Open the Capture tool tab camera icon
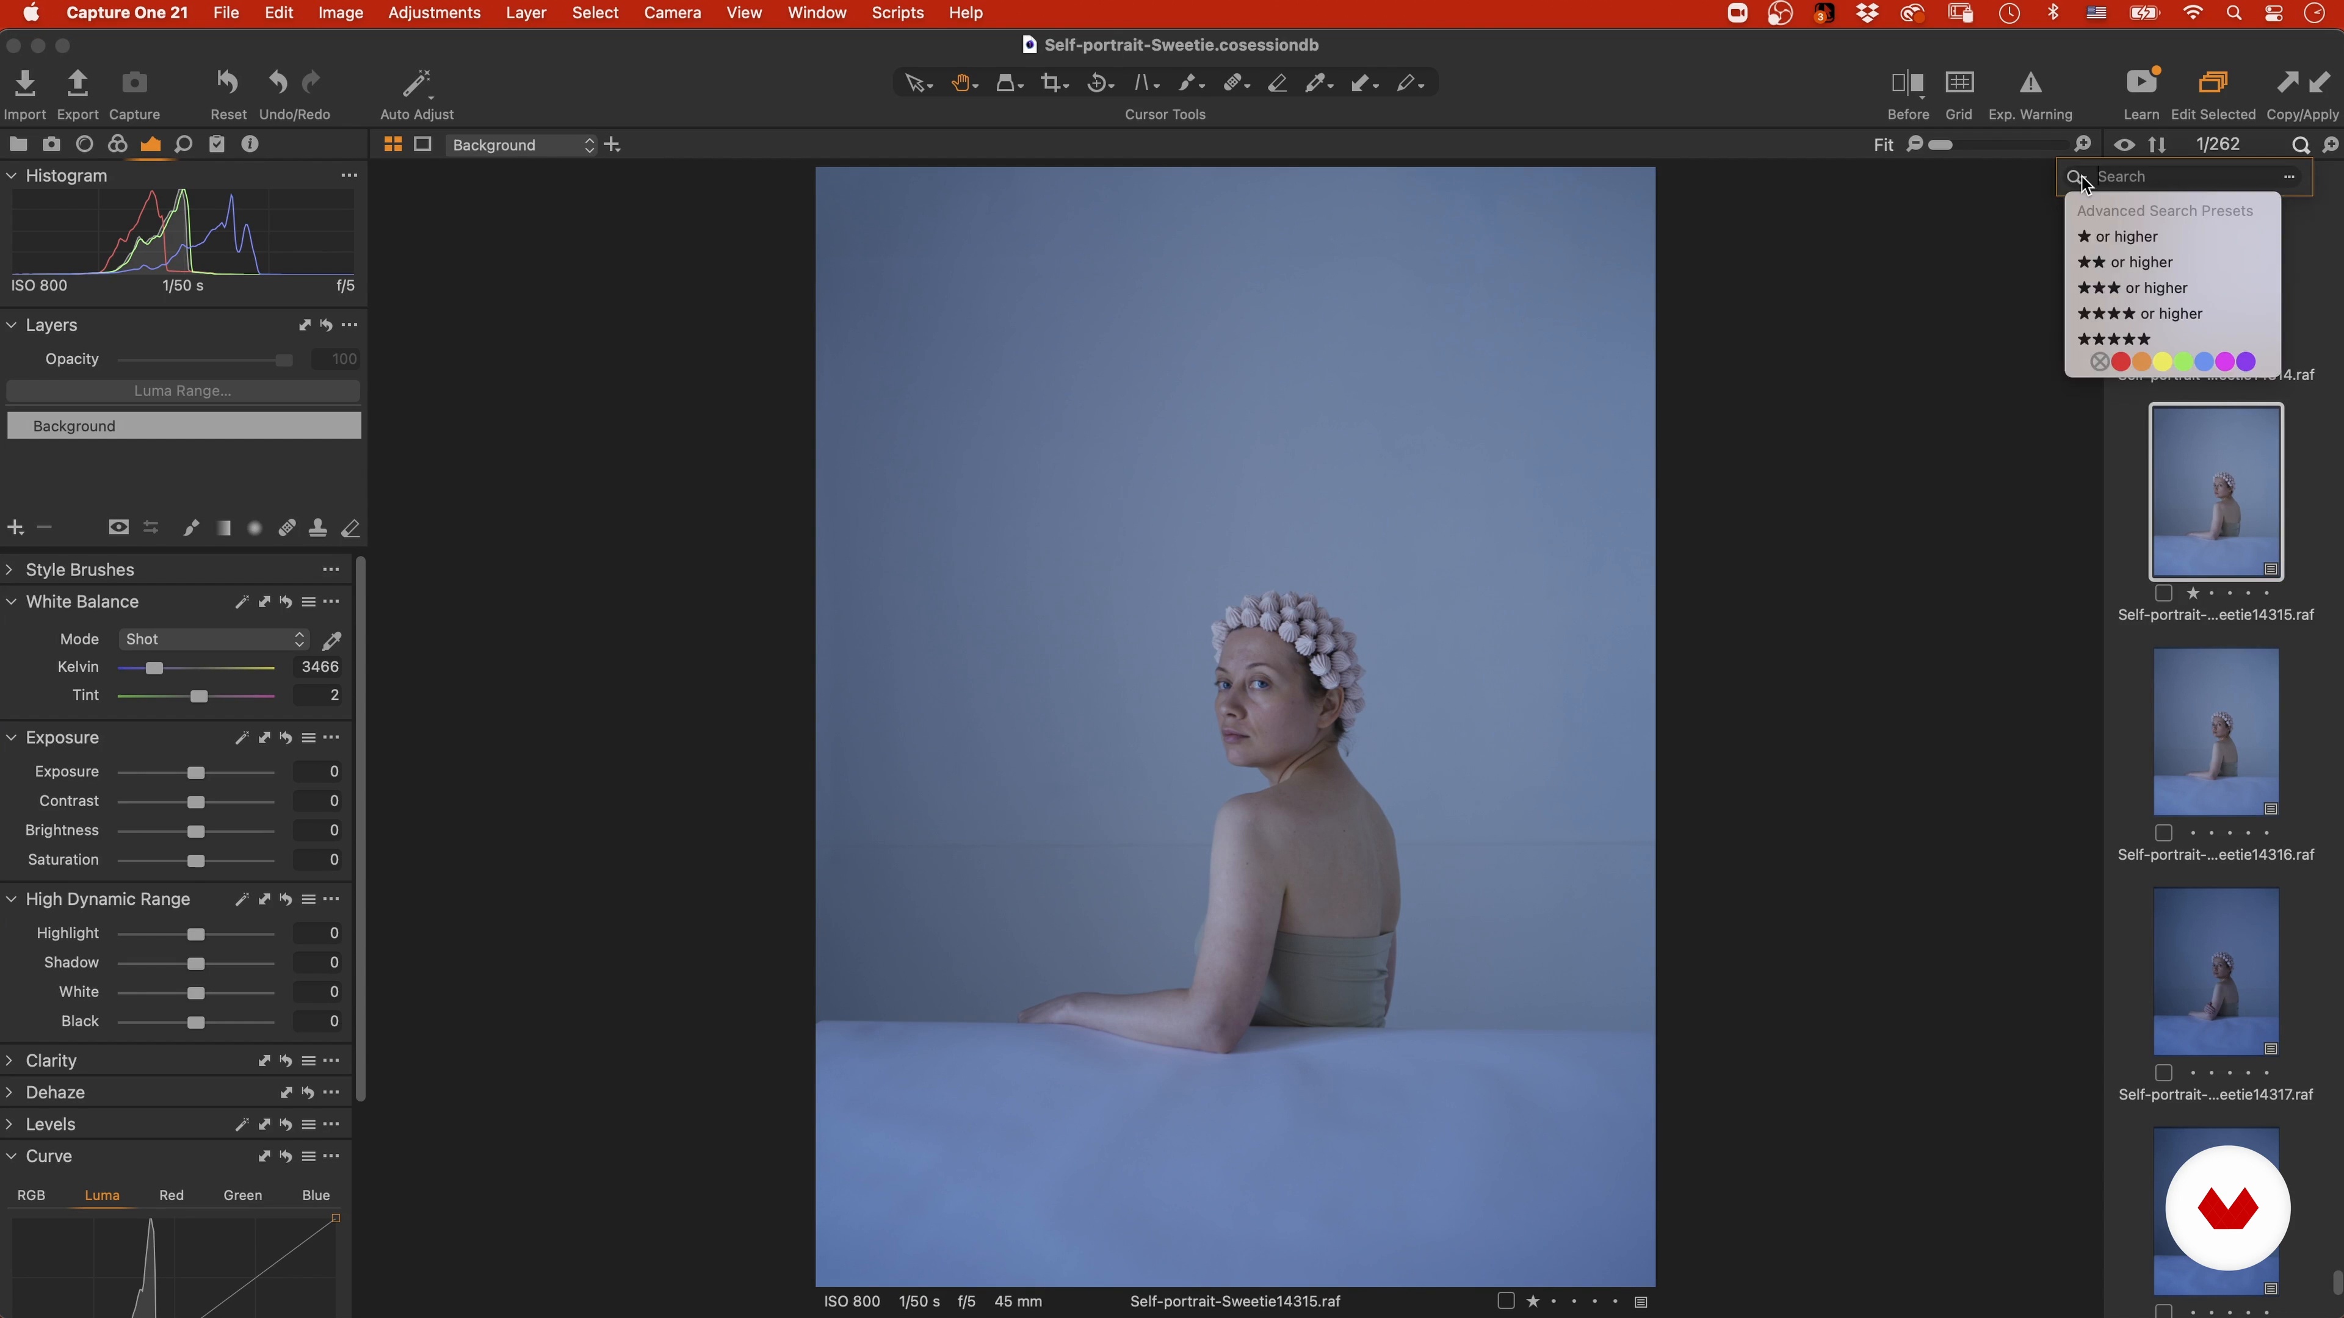Screen dimensions: 2344x1318 pyautogui.click(x=51, y=145)
